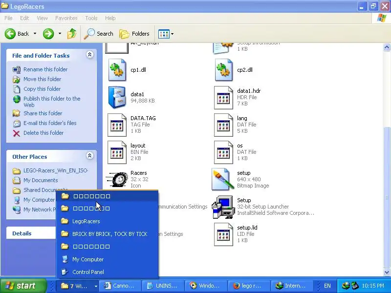Screen dimensions: 391x293
Task: Open the Tools menu
Action: click(x=91, y=18)
